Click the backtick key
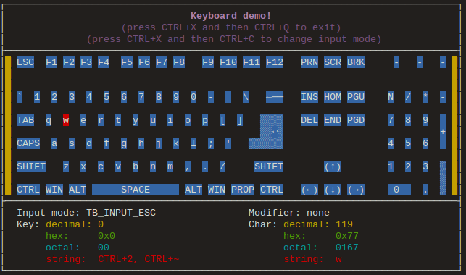 [20, 97]
